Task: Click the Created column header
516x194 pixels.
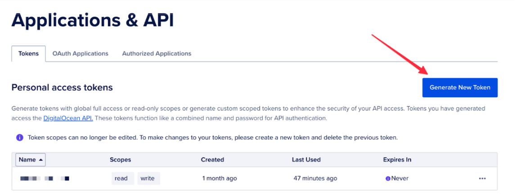Action: tap(212, 160)
